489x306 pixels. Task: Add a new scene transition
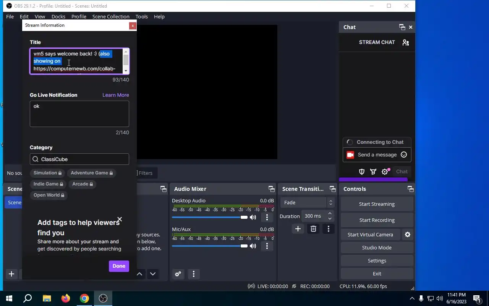[298, 229]
